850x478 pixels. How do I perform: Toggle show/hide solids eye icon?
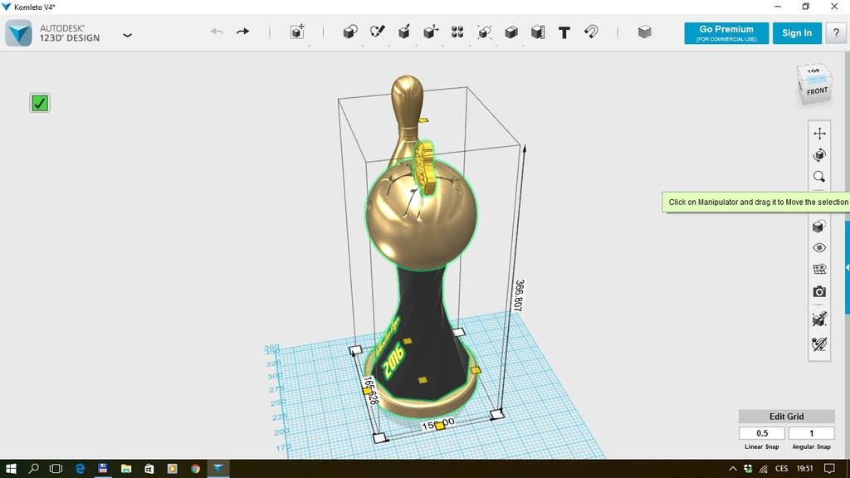click(x=819, y=247)
